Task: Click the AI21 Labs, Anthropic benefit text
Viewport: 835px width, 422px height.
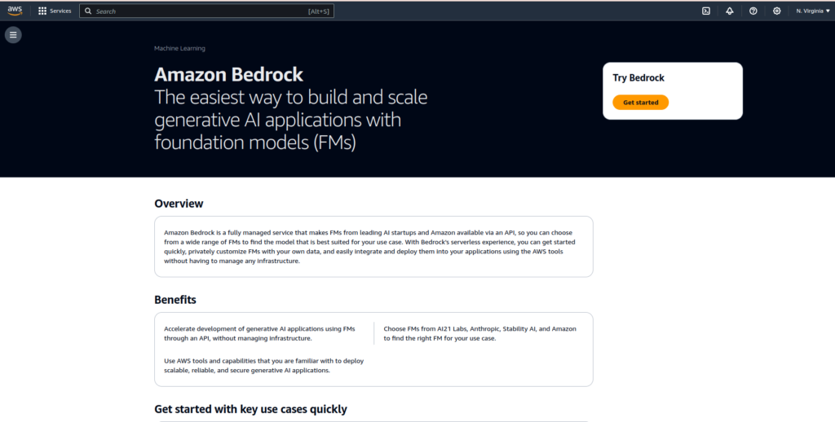Action: coord(479,334)
